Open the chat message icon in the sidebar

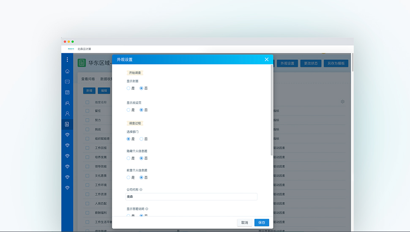pos(67,82)
